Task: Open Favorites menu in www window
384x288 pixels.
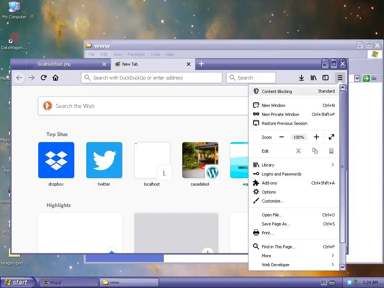Action: pos(136,54)
